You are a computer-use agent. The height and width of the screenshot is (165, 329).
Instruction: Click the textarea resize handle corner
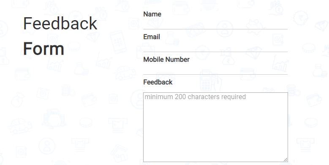[285, 160]
